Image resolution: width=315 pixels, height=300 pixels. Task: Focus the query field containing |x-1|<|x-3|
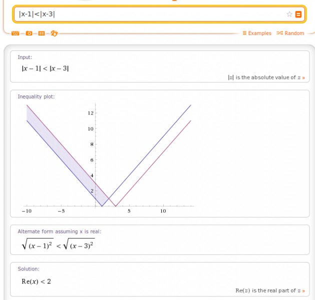coord(150,14)
